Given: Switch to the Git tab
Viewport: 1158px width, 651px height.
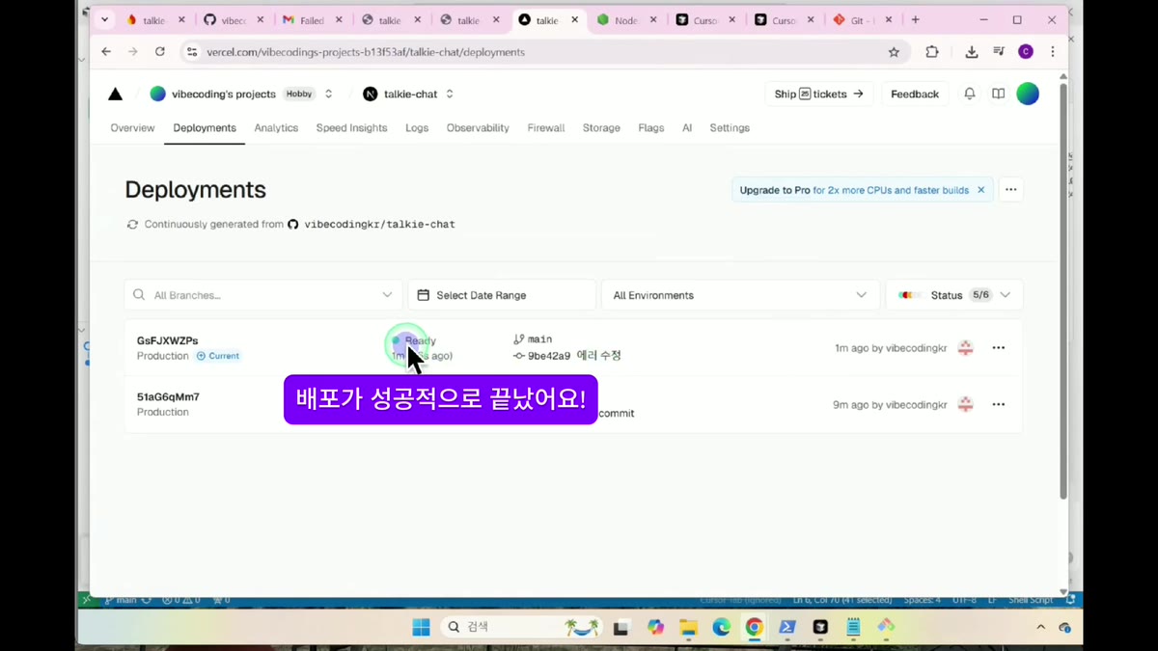Looking at the screenshot, I should click(x=862, y=19).
